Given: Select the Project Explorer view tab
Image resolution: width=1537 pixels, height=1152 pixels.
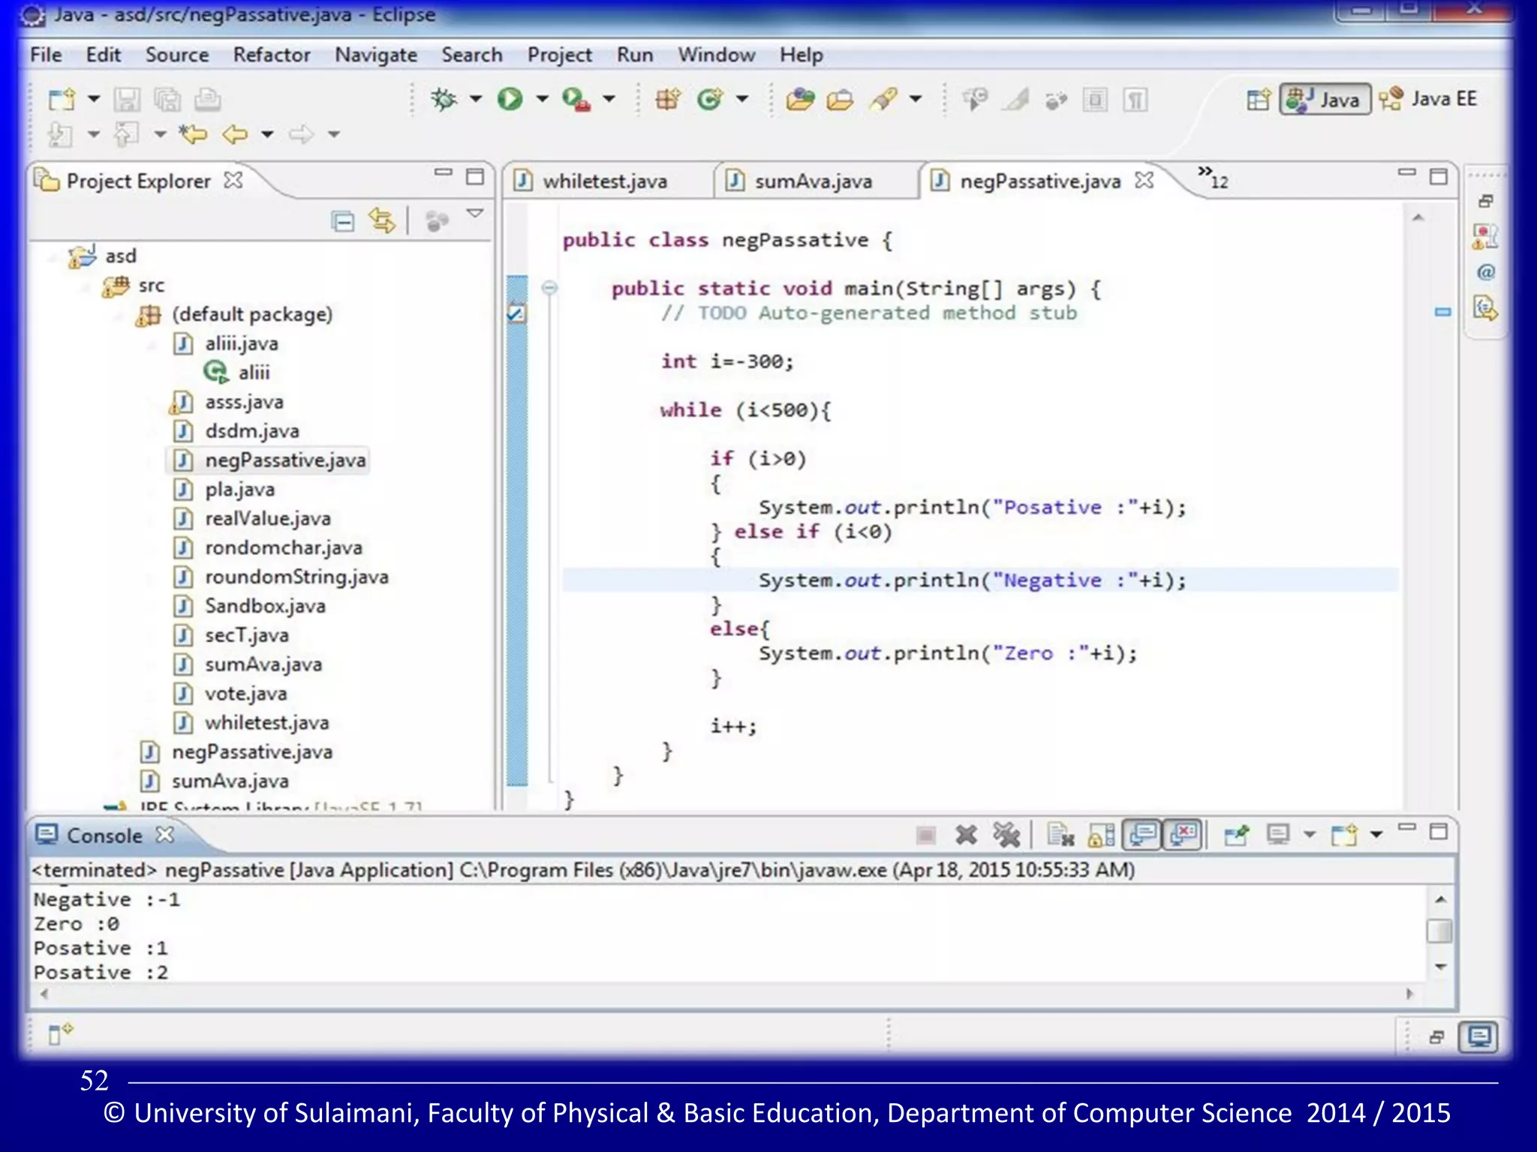Looking at the screenshot, I should pyautogui.click(x=138, y=181).
